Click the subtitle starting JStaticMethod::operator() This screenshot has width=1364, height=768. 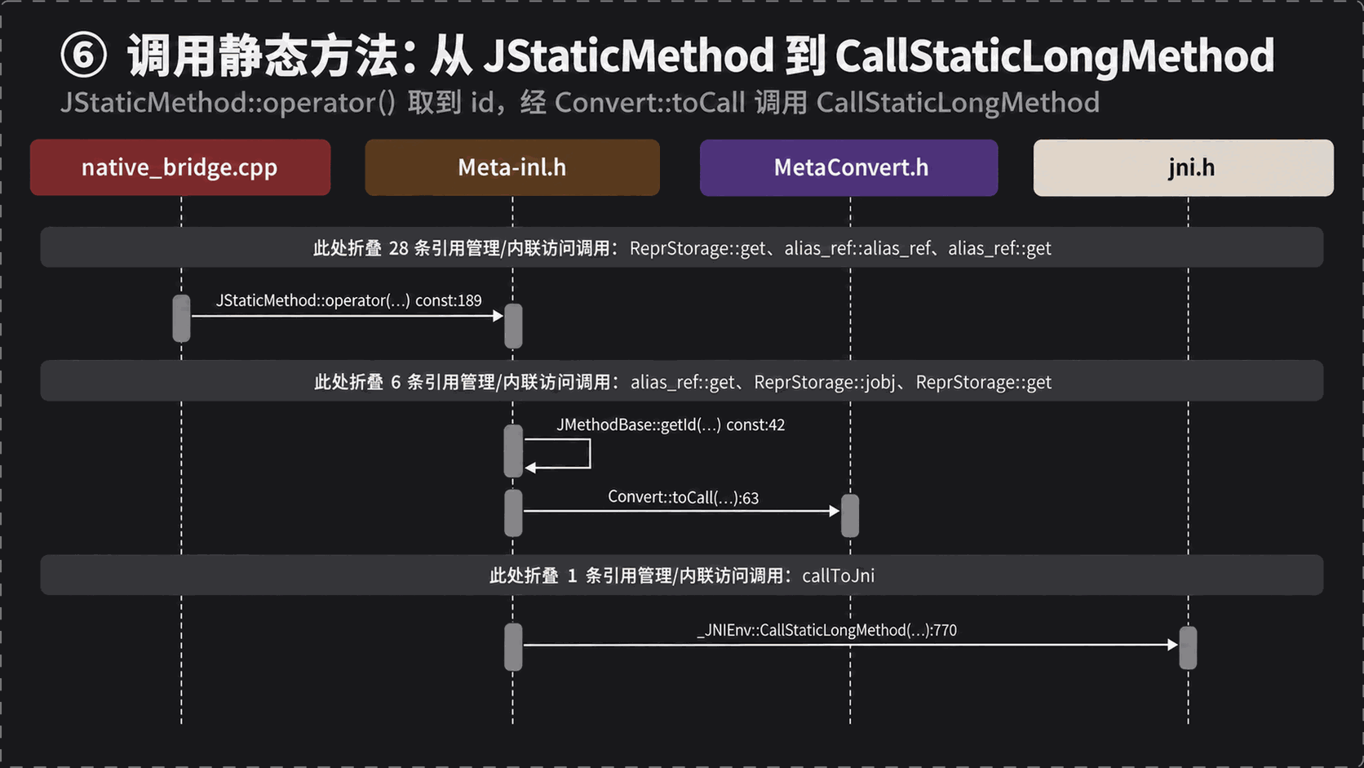tap(580, 103)
